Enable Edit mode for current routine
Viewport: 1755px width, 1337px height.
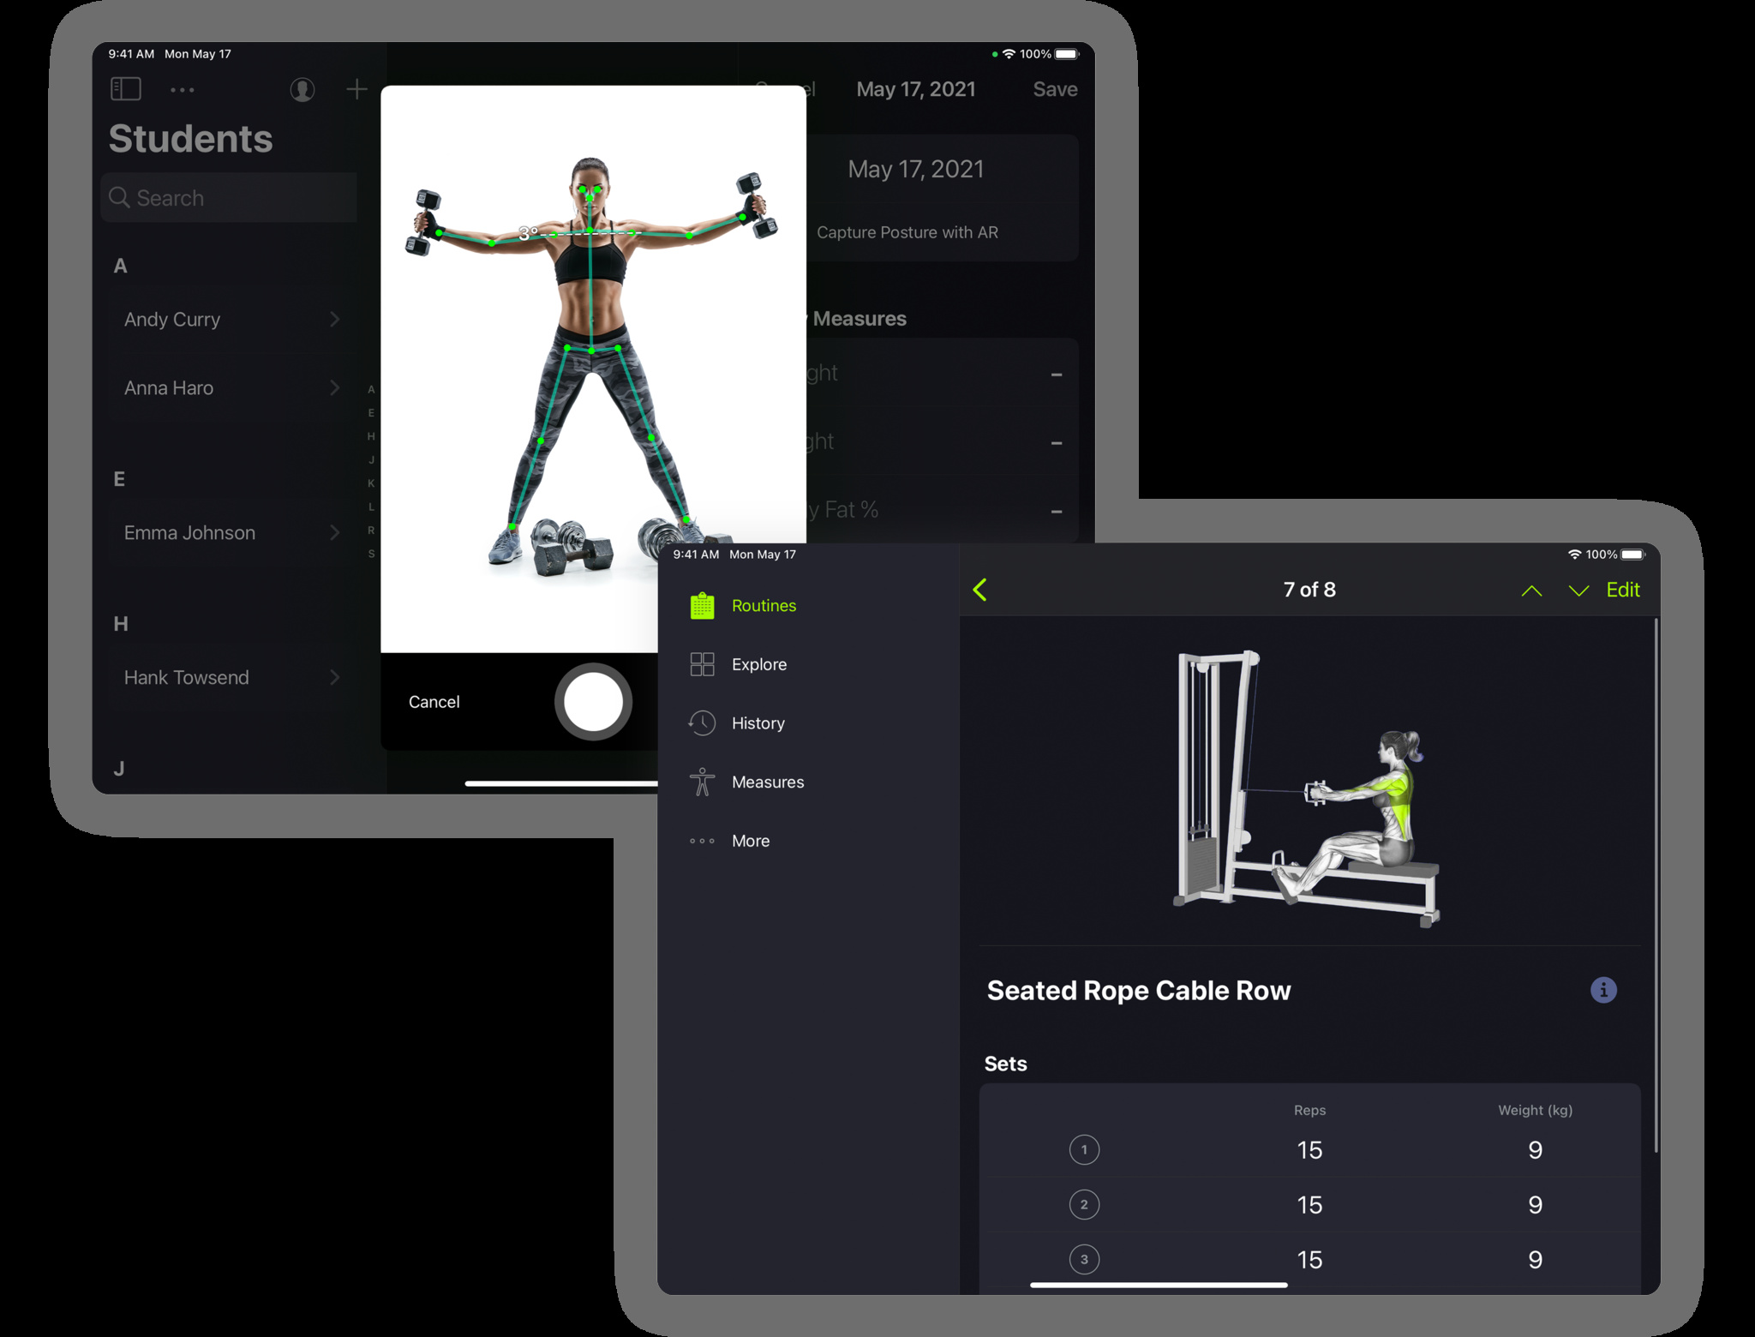[x=1621, y=589]
